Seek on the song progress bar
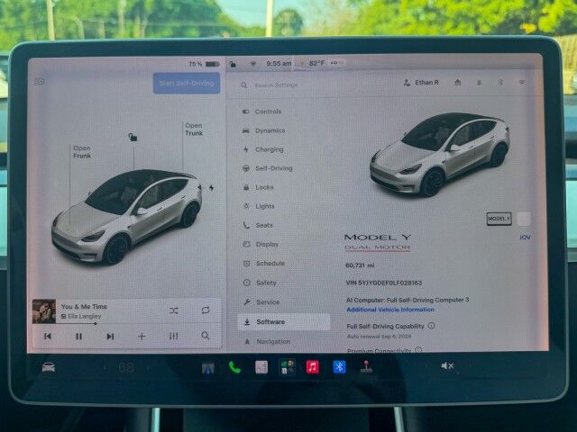Viewport: 577px width, 432px height. (126, 324)
